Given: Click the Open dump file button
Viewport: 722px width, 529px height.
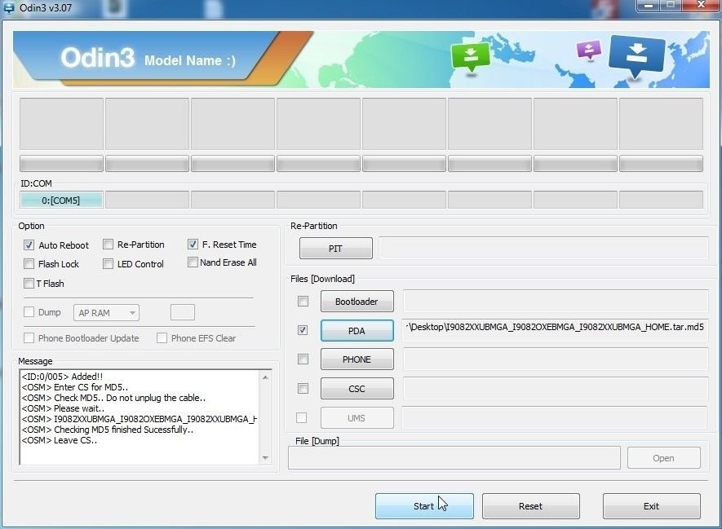Looking at the screenshot, I should tap(663, 458).
